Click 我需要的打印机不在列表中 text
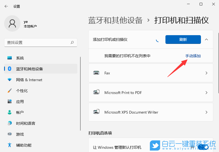 coord(127,56)
